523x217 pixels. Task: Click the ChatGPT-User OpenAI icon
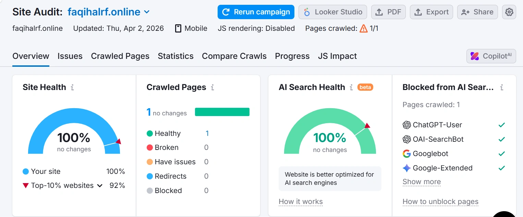coord(407,125)
